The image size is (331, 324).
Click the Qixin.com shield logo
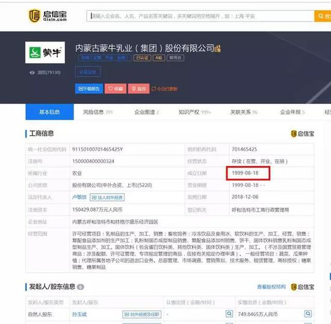pyautogui.click(x=34, y=16)
